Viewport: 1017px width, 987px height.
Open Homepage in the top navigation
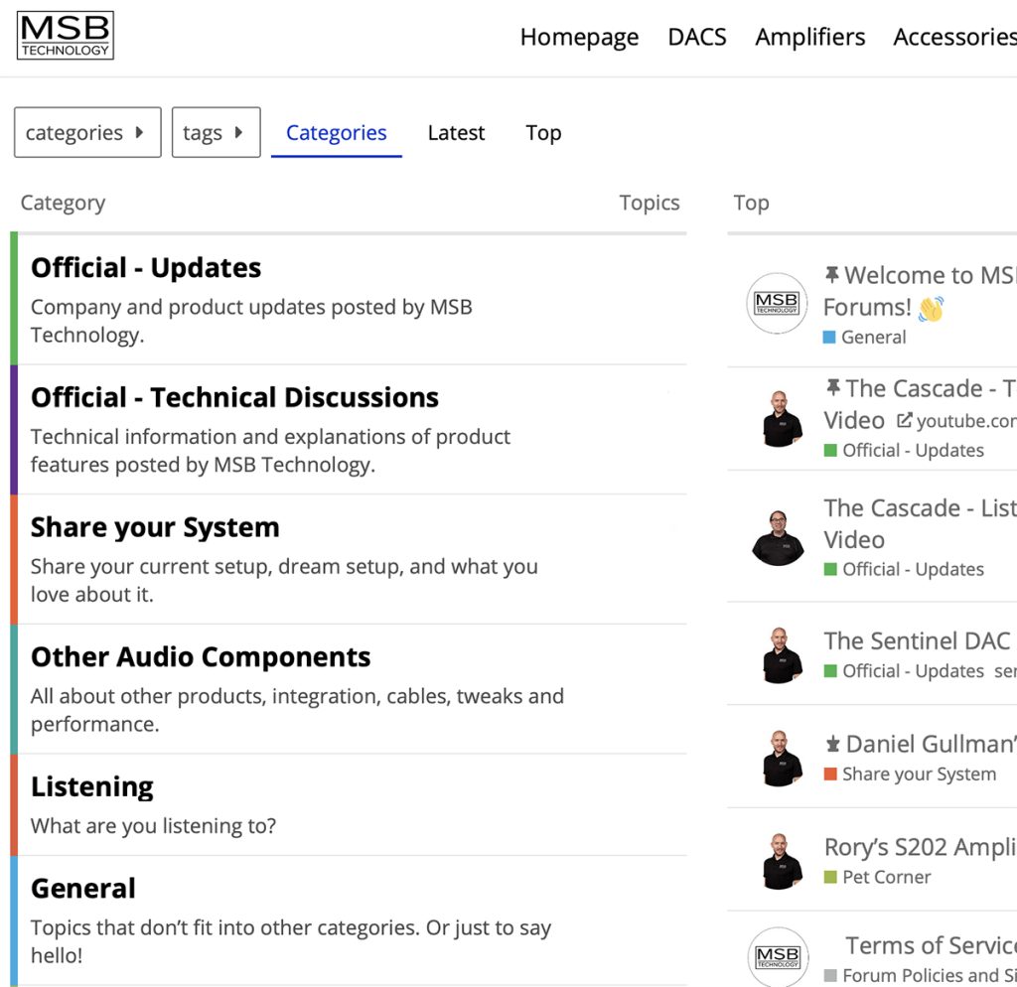pyautogui.click(x=579, y=37)
